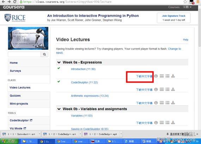The width and height of the screenshot is (201, 144).
Task: Click the Rice University logo
Action: click(x=15, y=18)
